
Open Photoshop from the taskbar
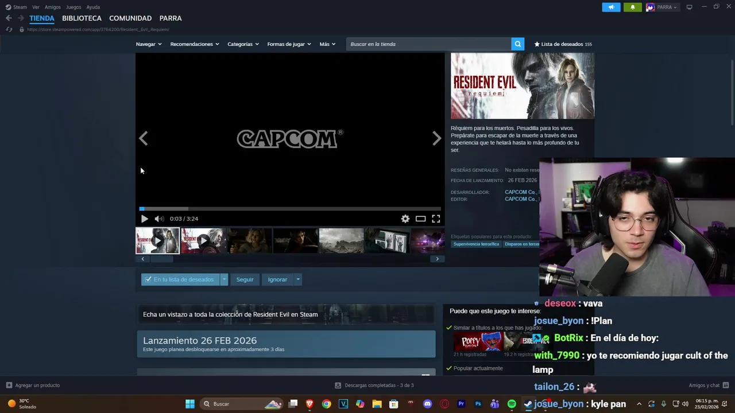pos(478,404)
